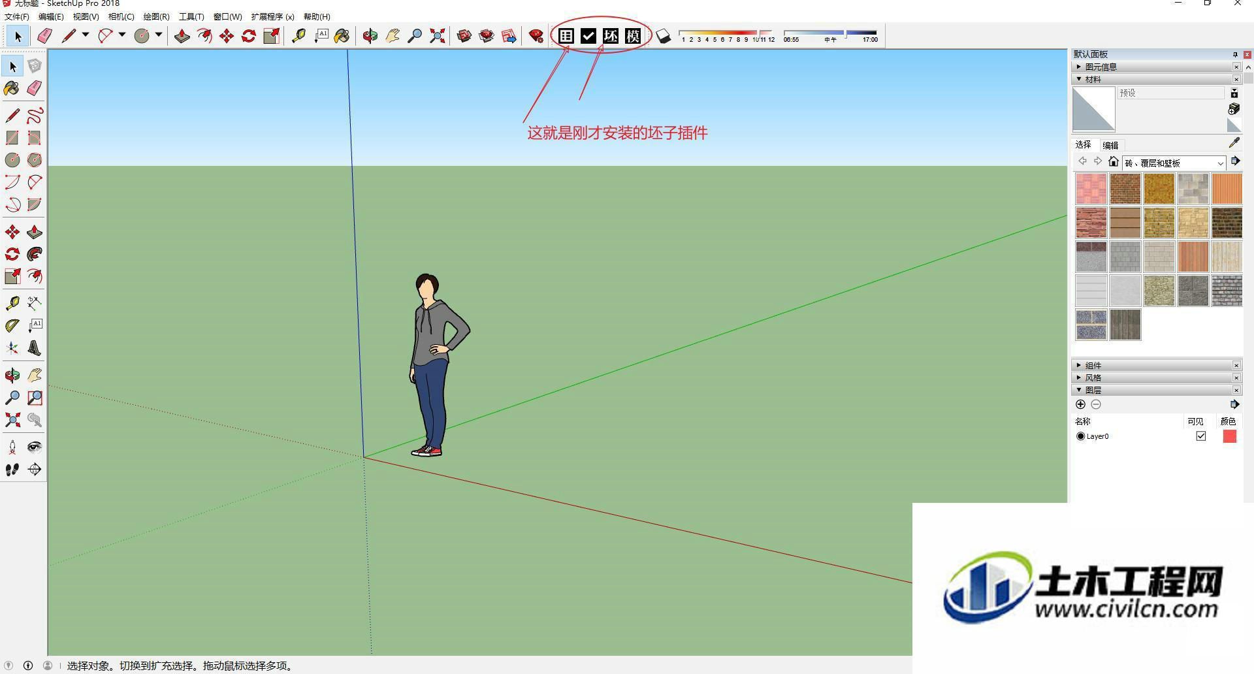Viewport: 1254px width, 674px height.
Task: Select the Pan hand tool in top toolbar
Action: 393,36
